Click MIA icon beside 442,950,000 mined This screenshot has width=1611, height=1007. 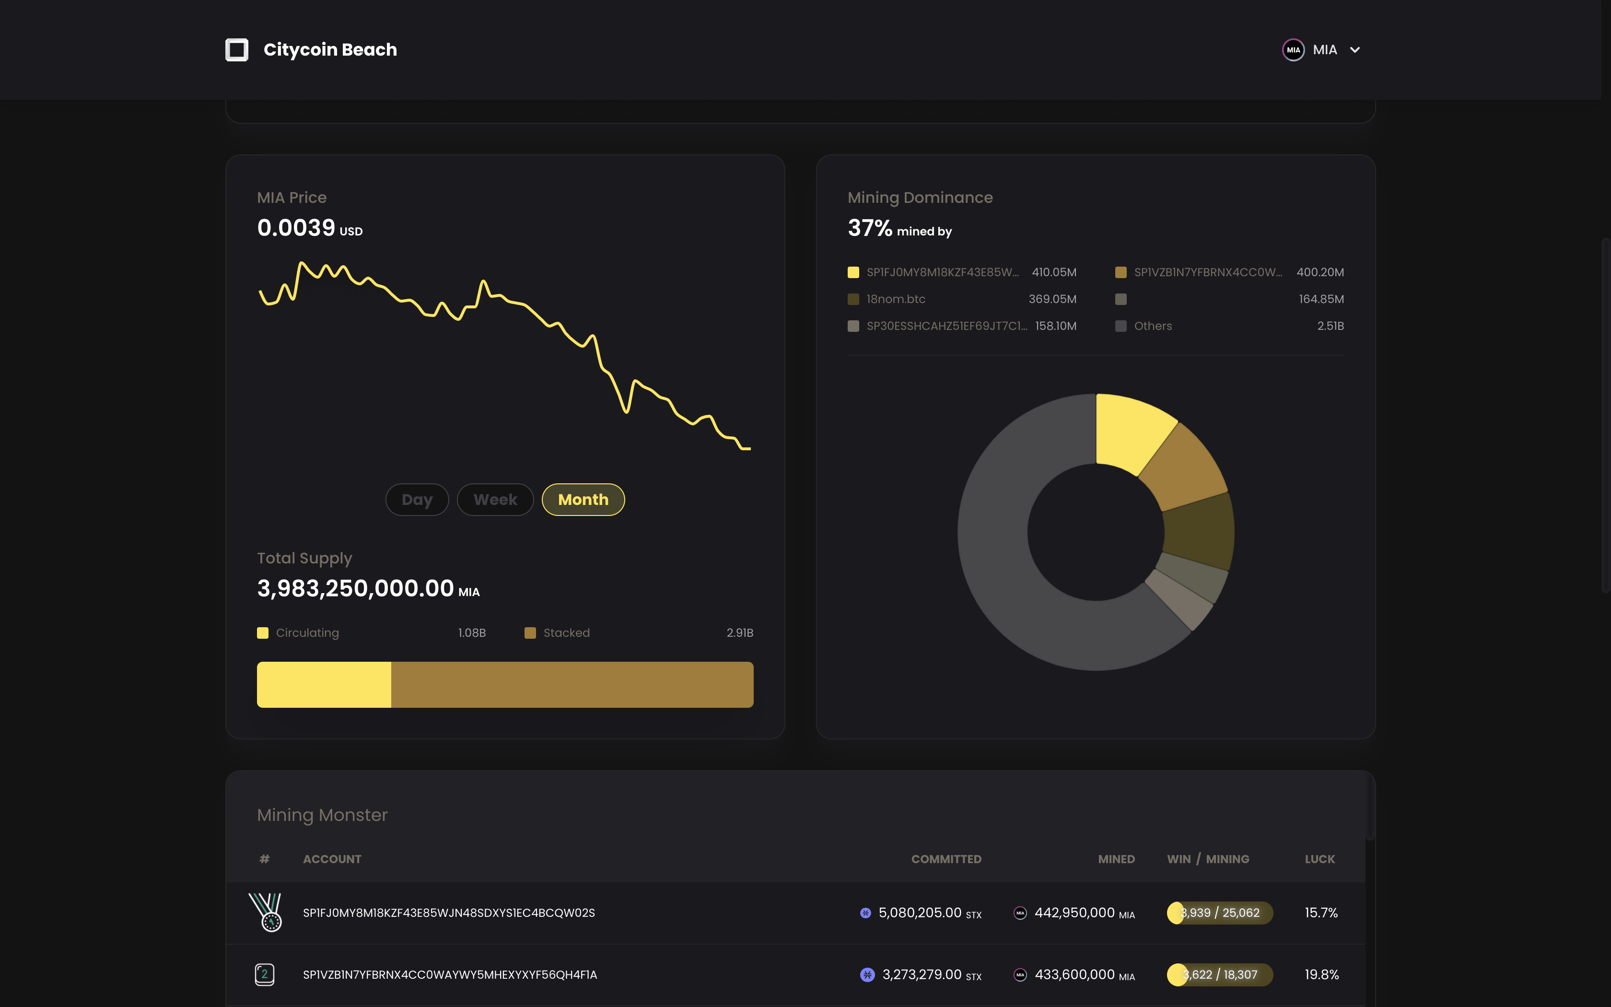1020,913
